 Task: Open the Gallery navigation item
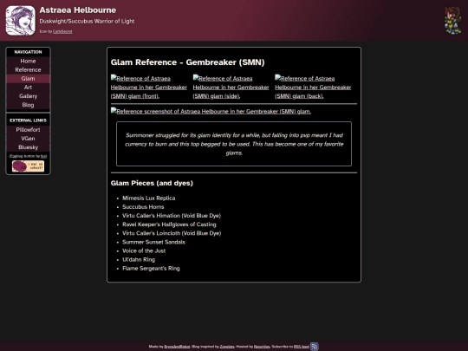coord(28,96)
